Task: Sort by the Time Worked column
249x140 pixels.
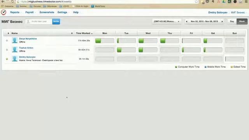Action: [84, 33]
